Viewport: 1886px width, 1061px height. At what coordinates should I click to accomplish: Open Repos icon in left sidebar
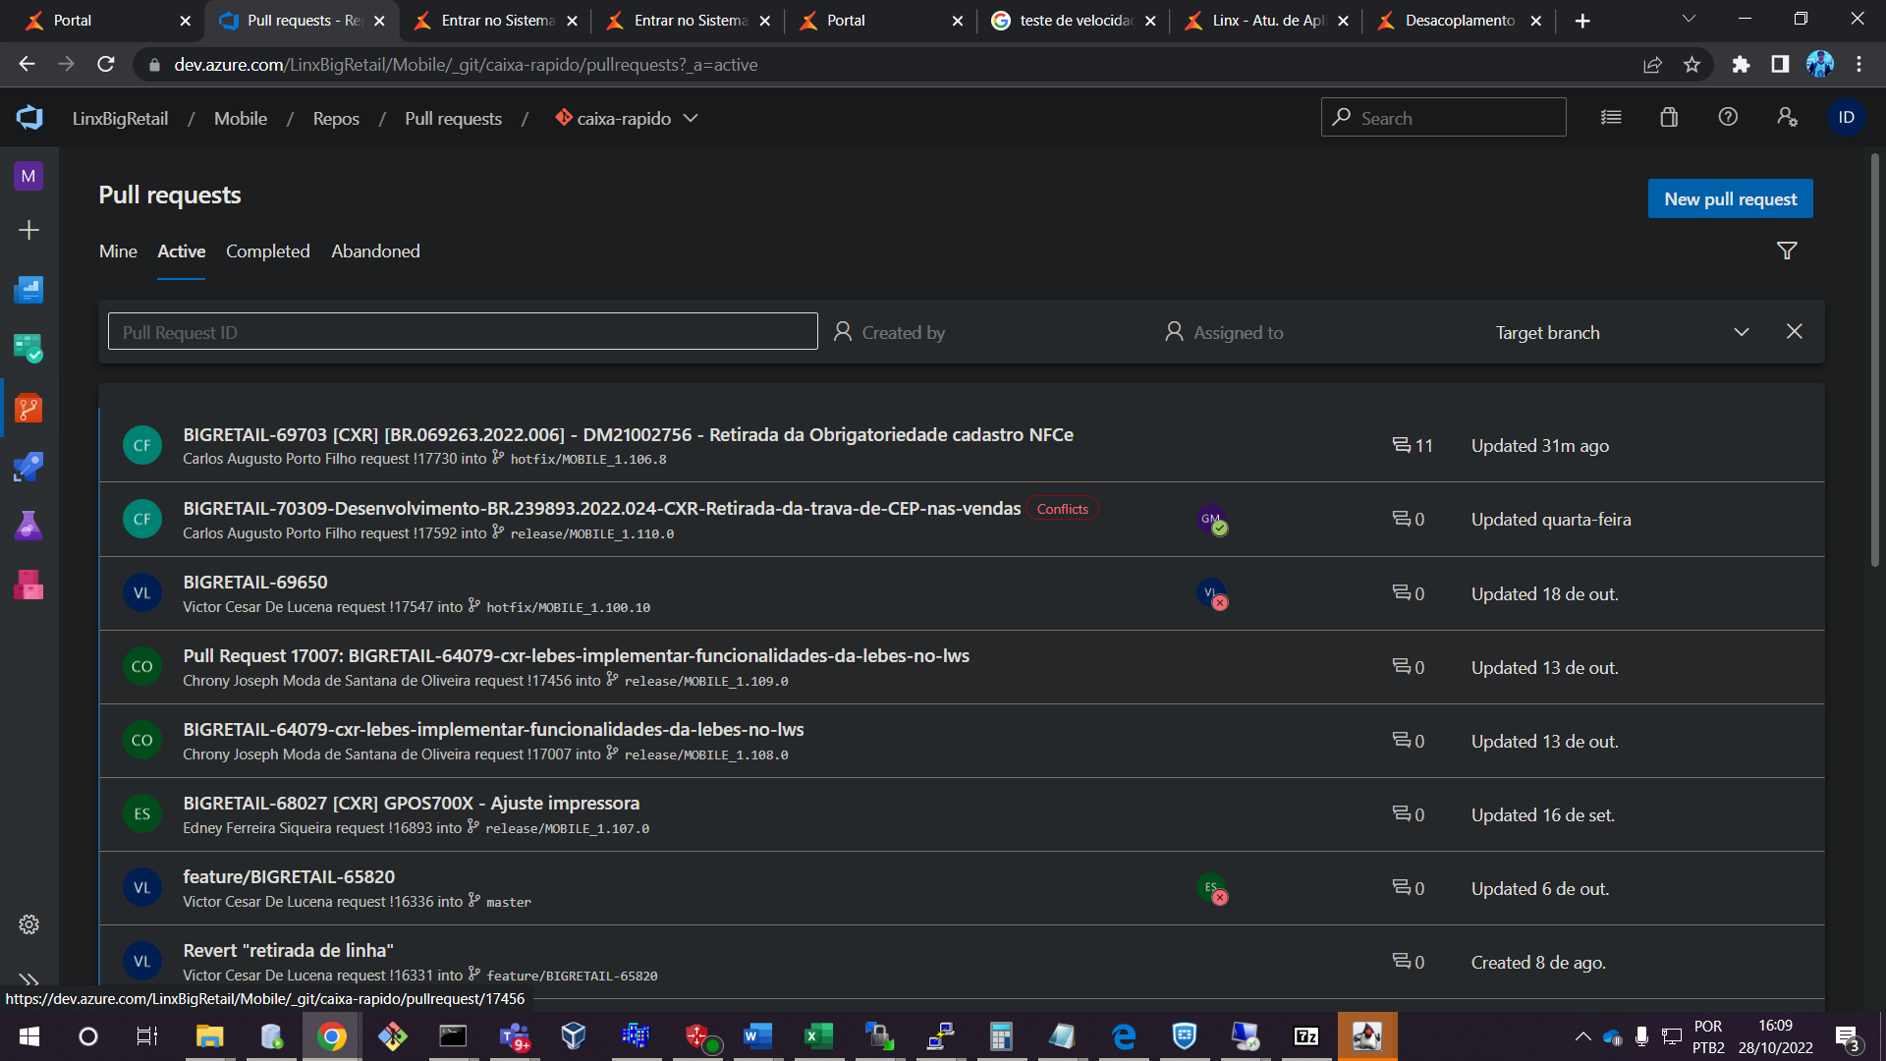(28, 408)
